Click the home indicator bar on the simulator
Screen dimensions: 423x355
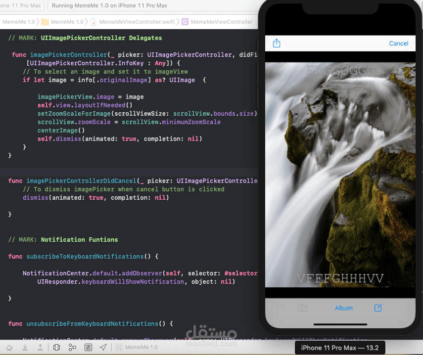pyautogui.click(x=340, y=324)
